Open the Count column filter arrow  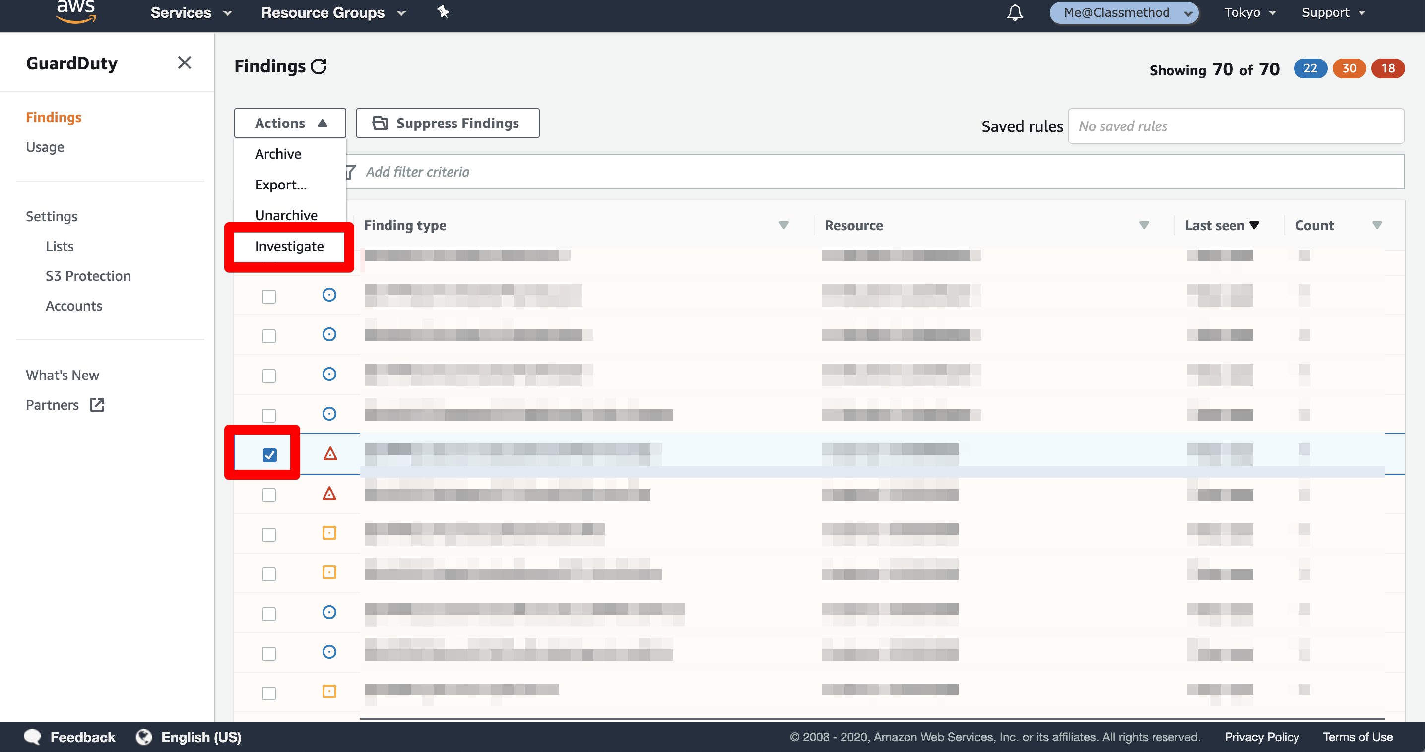click(x=1377, y=225)
